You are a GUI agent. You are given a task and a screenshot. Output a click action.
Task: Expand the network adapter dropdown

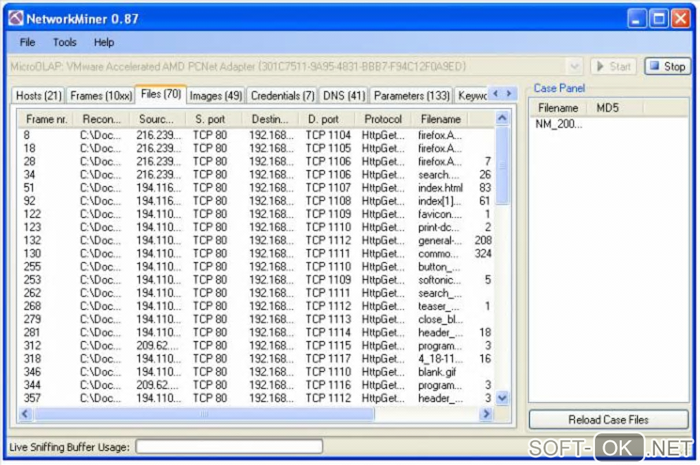click(x=574, y=67)
